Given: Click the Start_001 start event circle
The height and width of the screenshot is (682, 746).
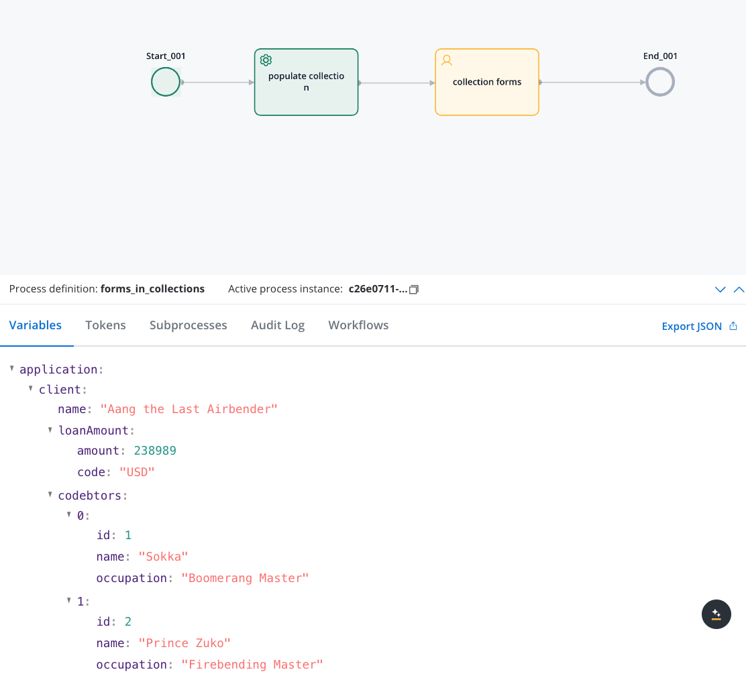Looking at the screenshot, I should [x=166, y=82].
